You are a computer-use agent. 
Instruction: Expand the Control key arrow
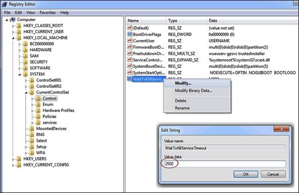tap(32, 99)
